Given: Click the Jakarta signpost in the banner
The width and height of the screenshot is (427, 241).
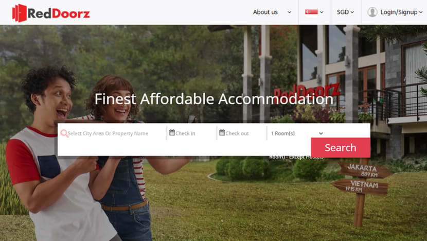Looking at the screenshot, I should [x=365, y=170].
